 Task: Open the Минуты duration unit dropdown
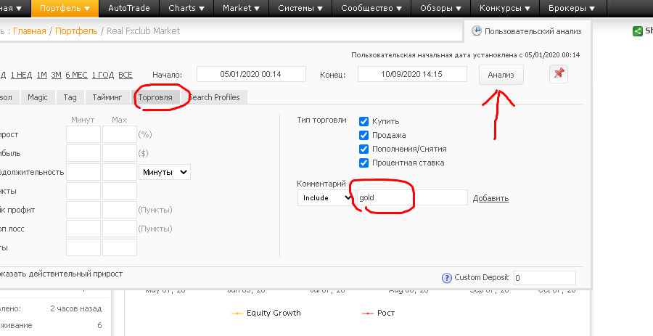(x=165, y=172)
